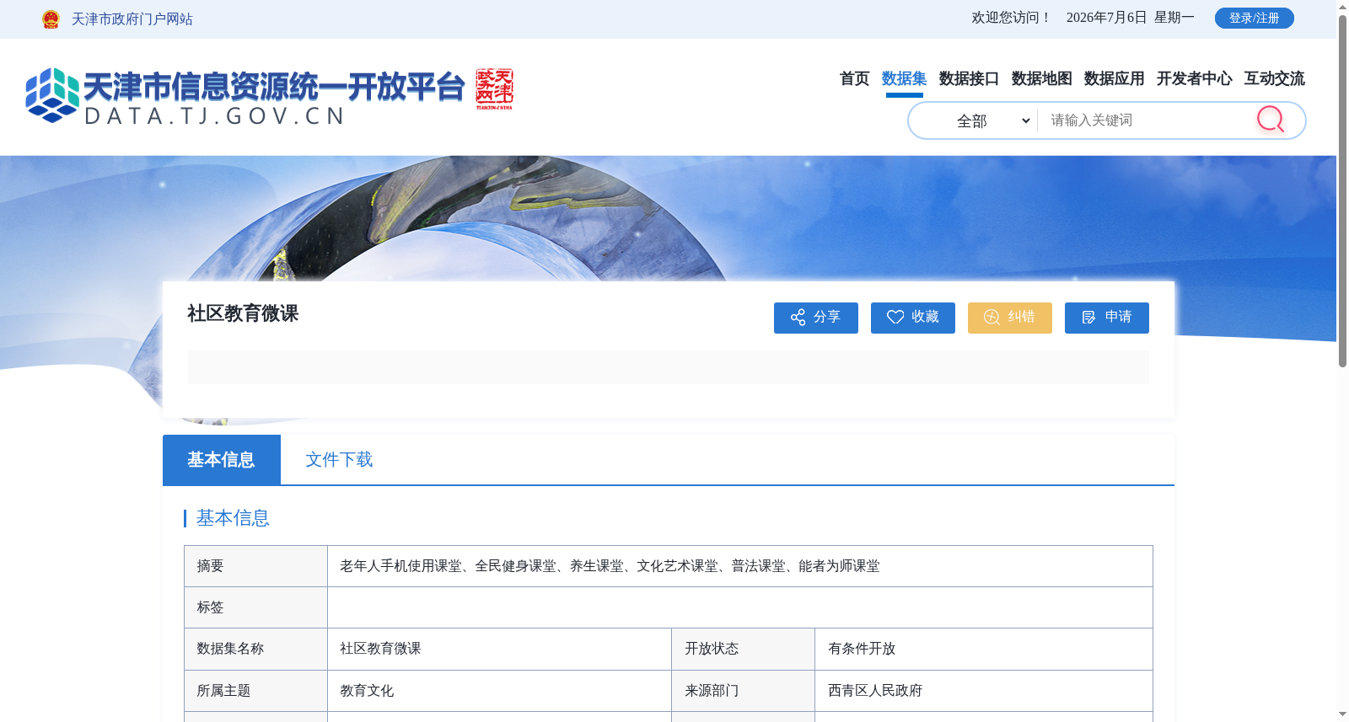Click the 标签 label cell
1349x722 pixels.
coord(255,607)
